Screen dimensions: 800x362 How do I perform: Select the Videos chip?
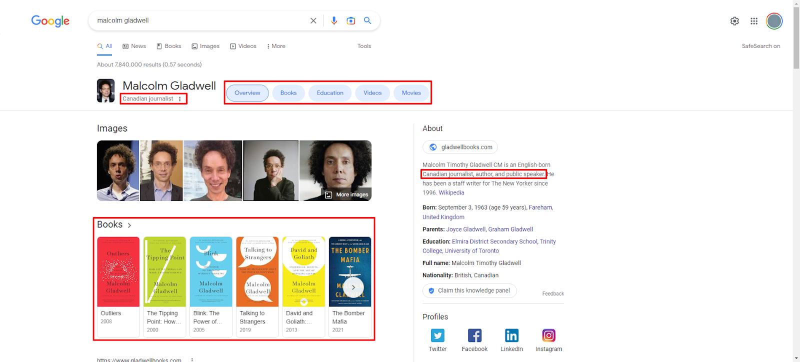[372, 93]
